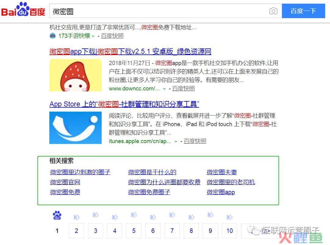The height and width of the screenshot is (245, 330).
Task: Expand the 173手游快爆 dropdown arrow
Action: 93,36
